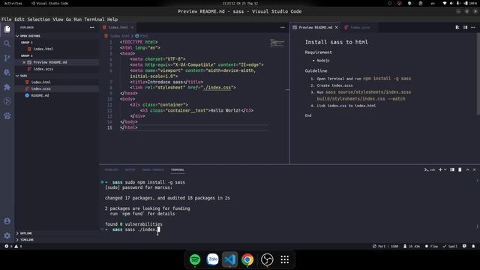Open the Selection menu
The width and height of the screenshot is (480, 270).
(38, 19)
